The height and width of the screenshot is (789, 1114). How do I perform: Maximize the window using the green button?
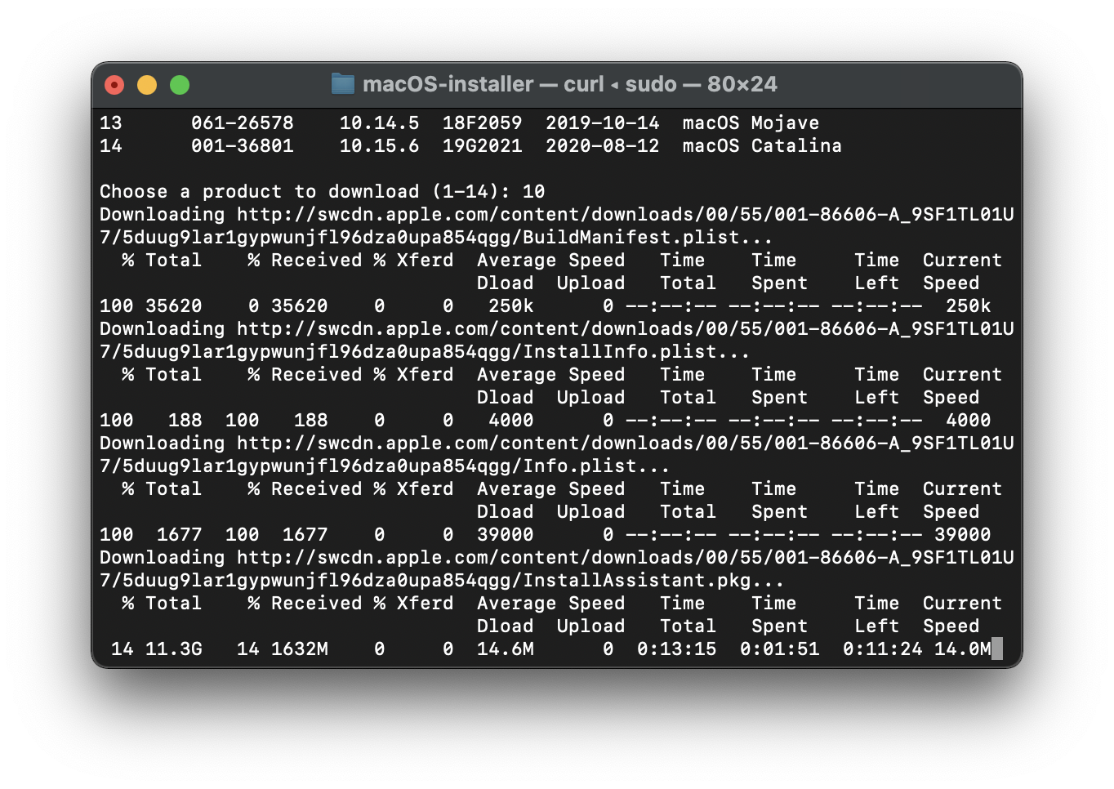(x=180, y=85)
